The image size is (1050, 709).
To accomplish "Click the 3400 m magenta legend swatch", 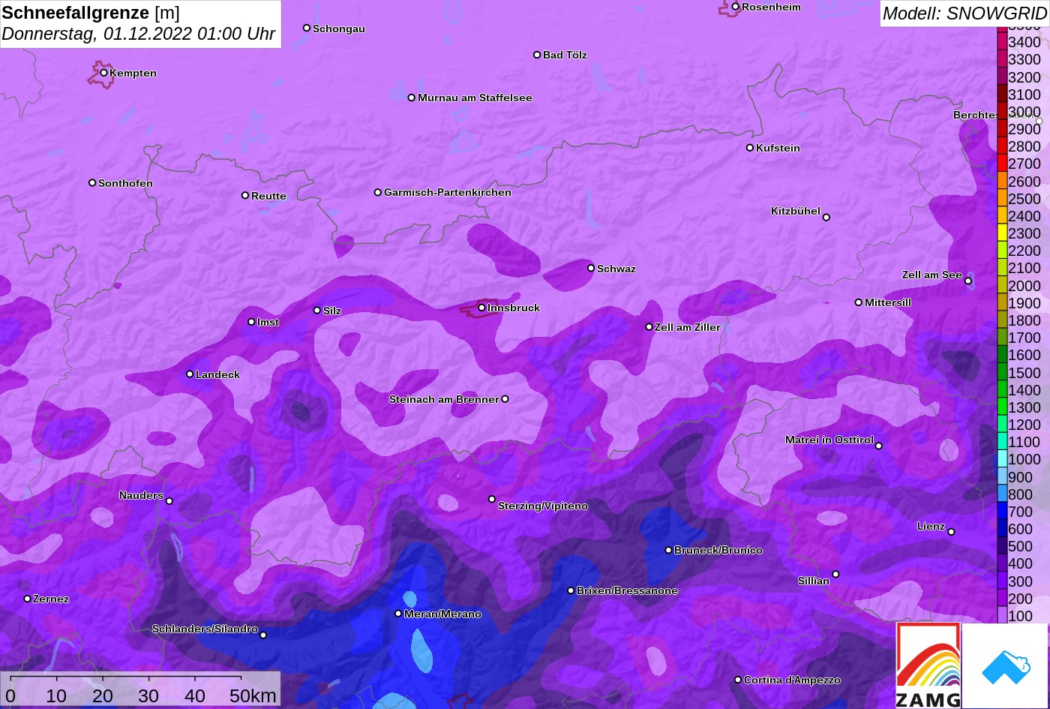I will click(x=1002, y=41).
